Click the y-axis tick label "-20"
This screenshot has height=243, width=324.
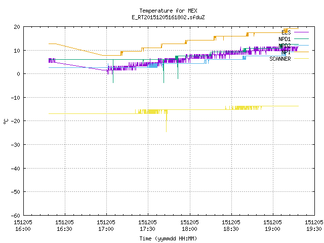16,121
